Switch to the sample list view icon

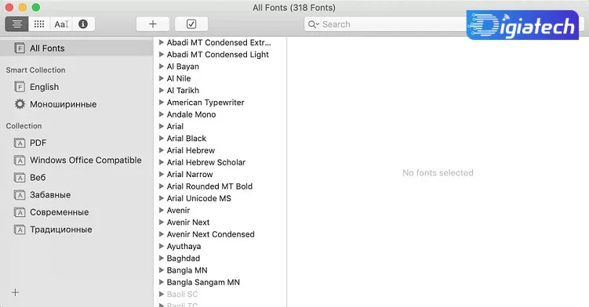point(16,24)
